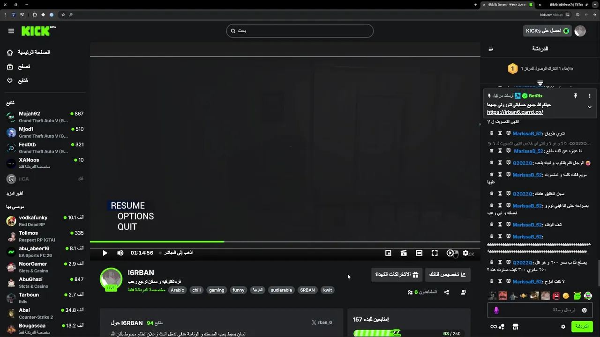The image size is (600, 337).
Task: Enable picture-in-picture mode
Action: (x=388, y=253)
